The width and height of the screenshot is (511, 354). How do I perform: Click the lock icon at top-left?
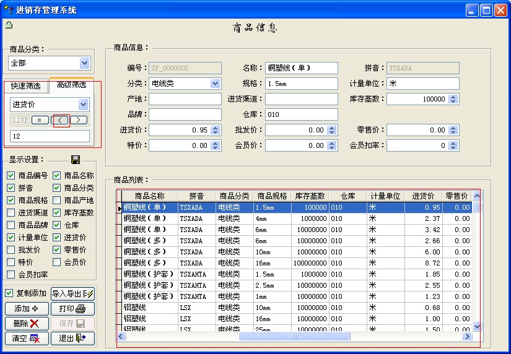pyautogui.click(x=9, y=25)
